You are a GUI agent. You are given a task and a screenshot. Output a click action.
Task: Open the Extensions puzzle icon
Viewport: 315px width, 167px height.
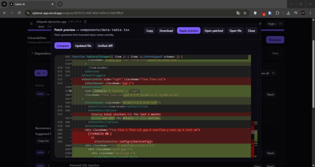tap(277, 13)
